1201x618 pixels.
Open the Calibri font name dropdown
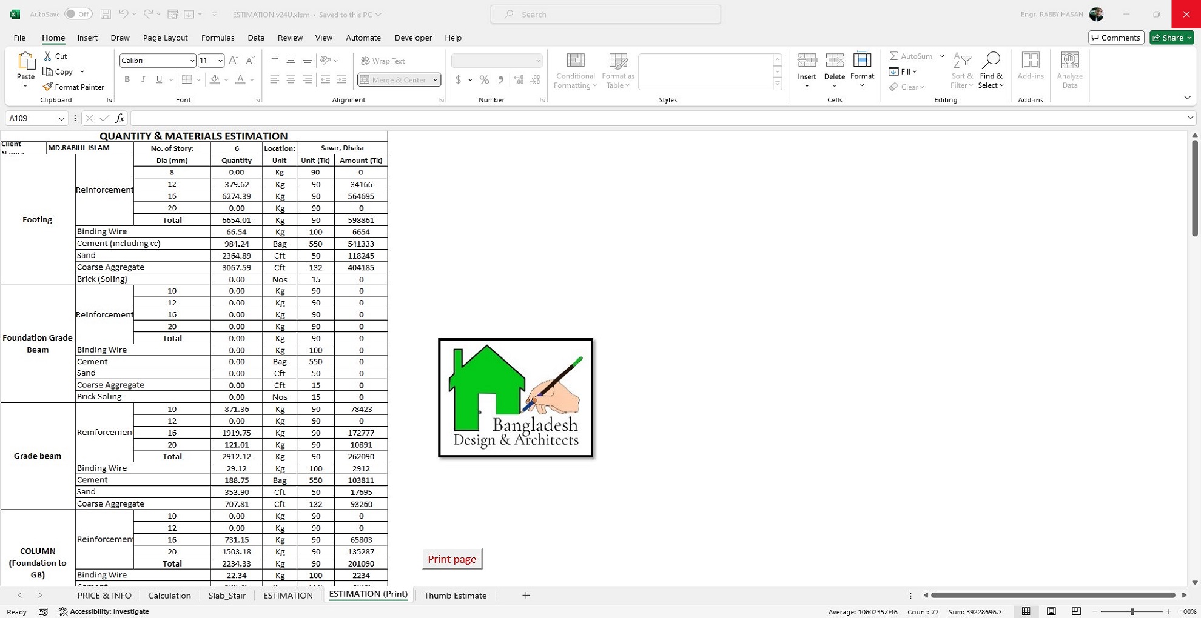pos(192,61)
